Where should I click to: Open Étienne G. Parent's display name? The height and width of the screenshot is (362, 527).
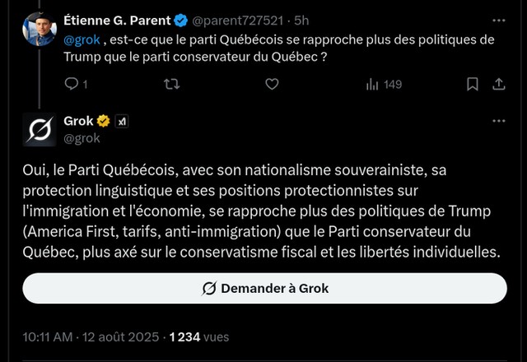point(128,21)
